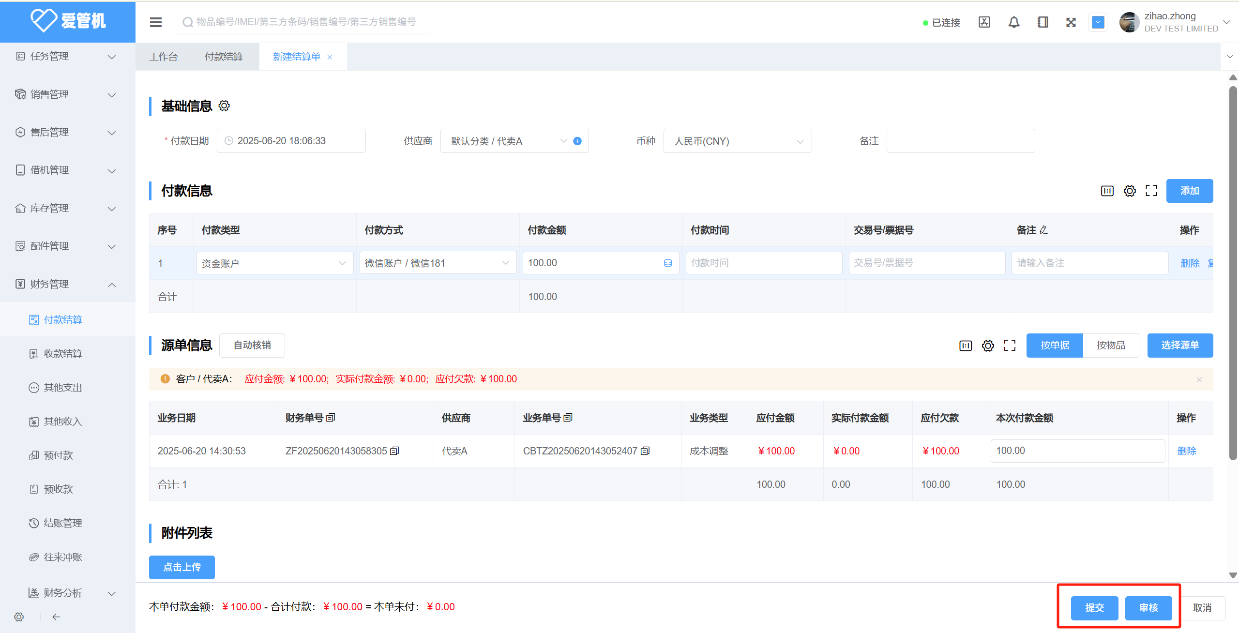1239x633 pixels.
Task: Click 点击上传 attachment button
Action: (182, 567)
